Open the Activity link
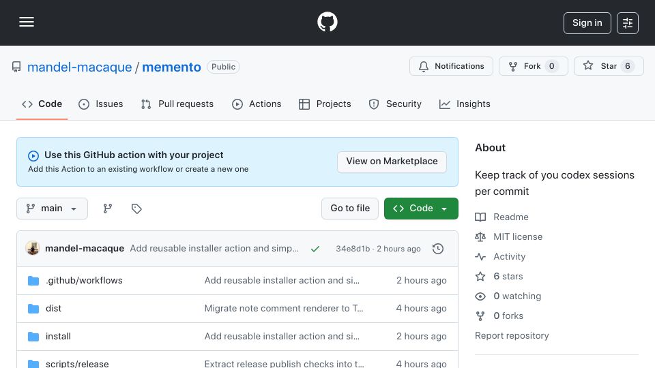 coord(509,257)
